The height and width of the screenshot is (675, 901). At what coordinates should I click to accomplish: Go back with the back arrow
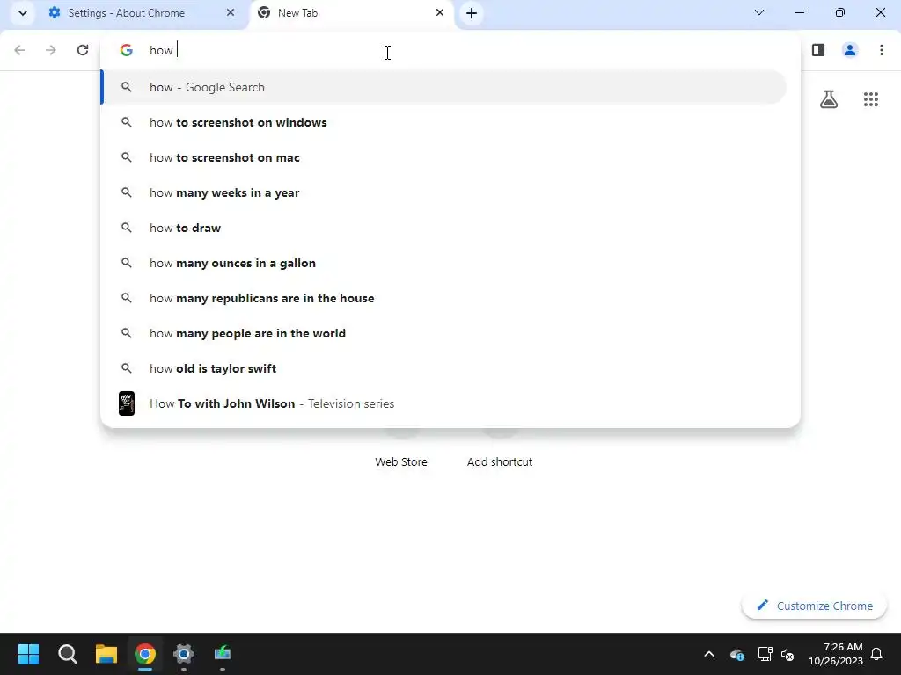pyautogui.click(x=19, y=50)
